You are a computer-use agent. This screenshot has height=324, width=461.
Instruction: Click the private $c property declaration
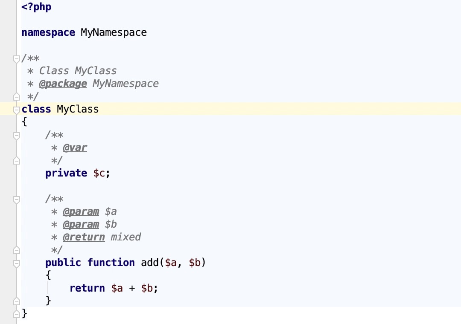click(x=77, y=173)
